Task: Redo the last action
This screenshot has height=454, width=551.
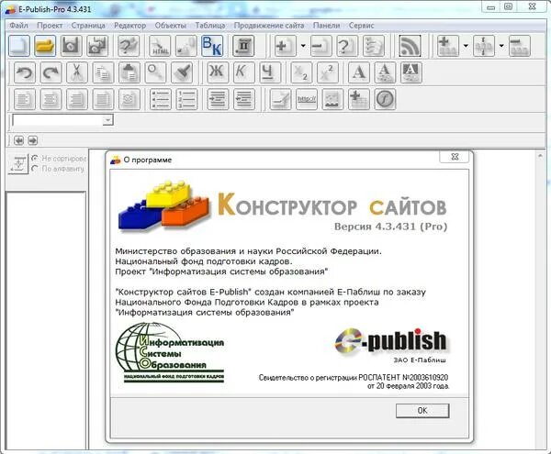Action: point(51,72)
